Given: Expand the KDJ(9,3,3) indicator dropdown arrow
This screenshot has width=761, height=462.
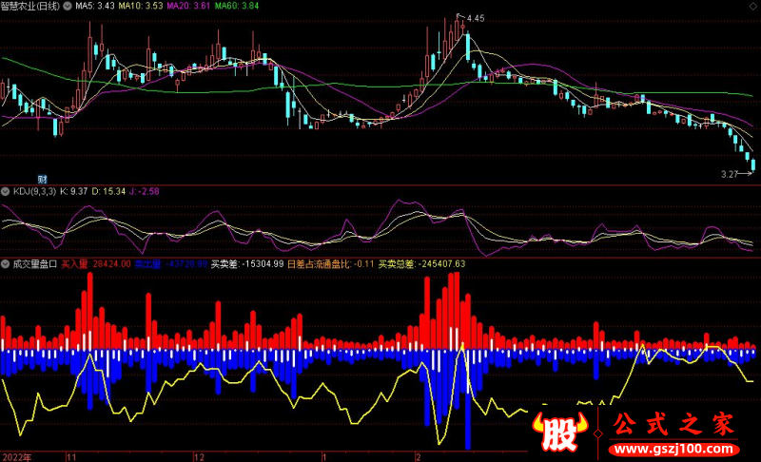Looking at the screenshot, I should (6, 191).
